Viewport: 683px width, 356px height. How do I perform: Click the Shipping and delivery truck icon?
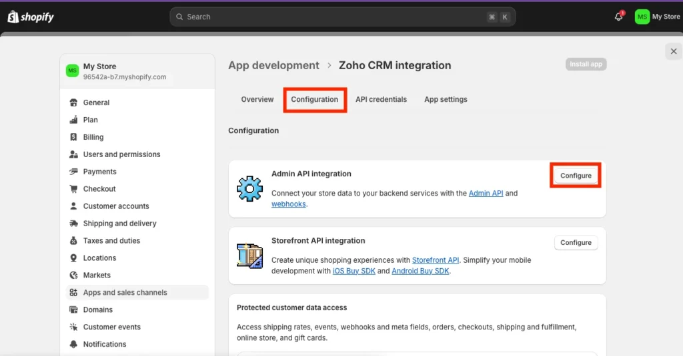[x=73, y=224]
